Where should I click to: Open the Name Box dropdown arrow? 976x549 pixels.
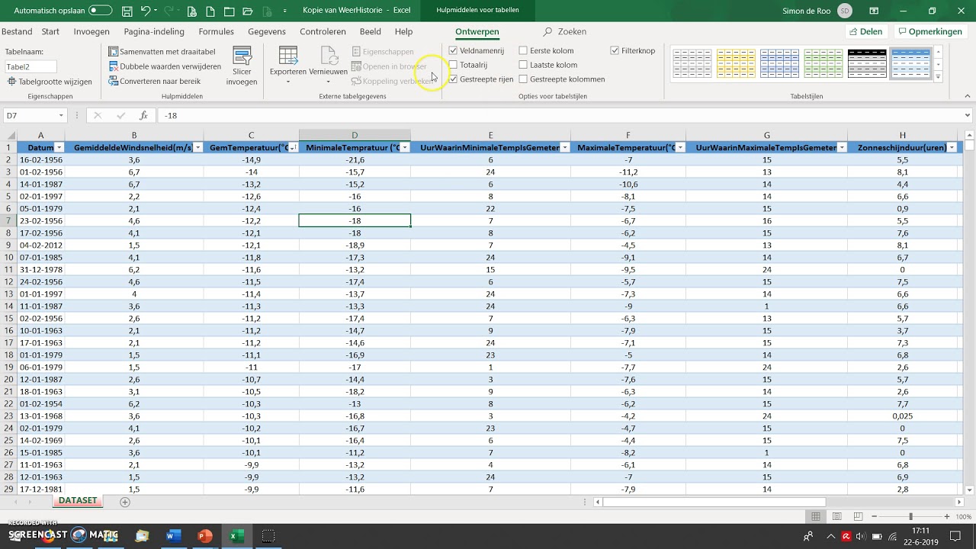click(x=61, y=116)
